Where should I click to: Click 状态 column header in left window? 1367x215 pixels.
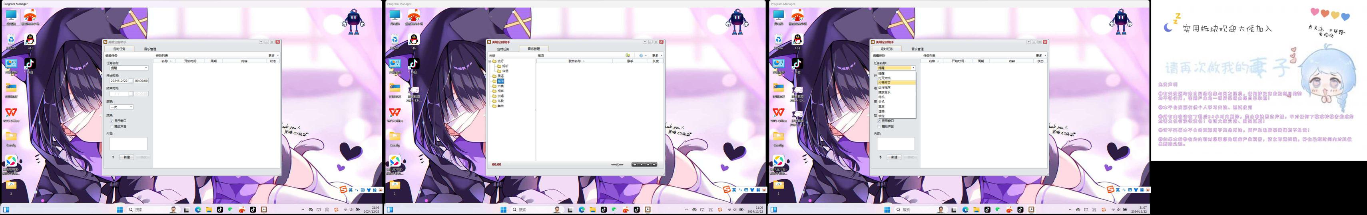[x=273, y=61]
